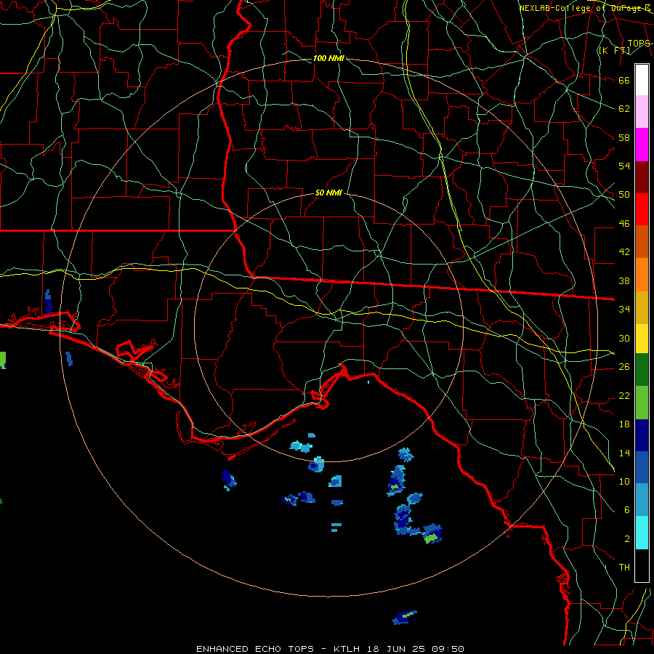The height and width of the screenshot is (654, 654).
Task: Click the light pink legend swatch
Action: point(642,112)
